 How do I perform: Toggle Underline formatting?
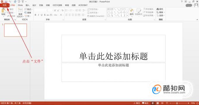41,15
